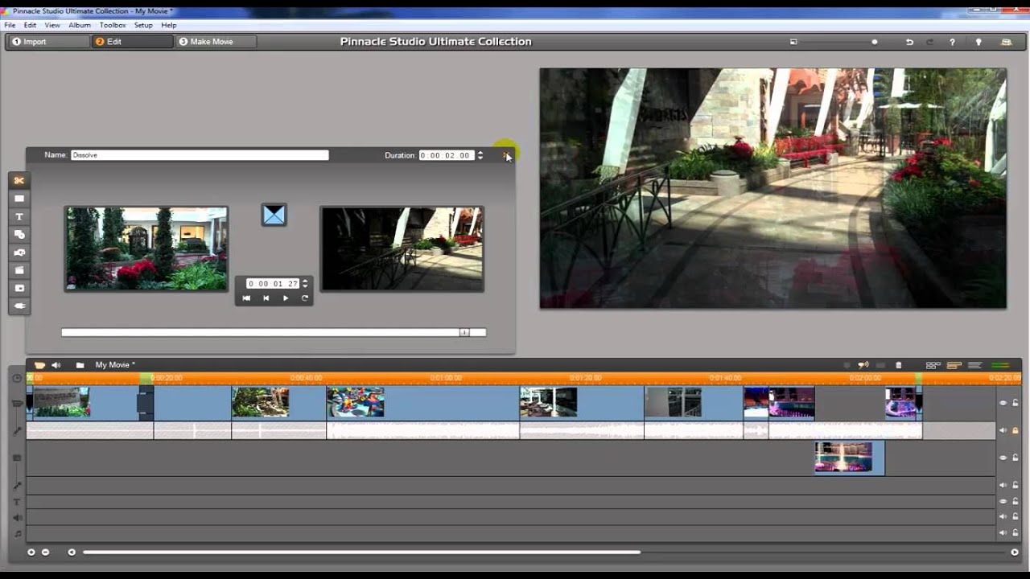Image resolution: width=1030 pixels, height=579 pixels.
Task: Open the File menu
Action: pos(10,25)
